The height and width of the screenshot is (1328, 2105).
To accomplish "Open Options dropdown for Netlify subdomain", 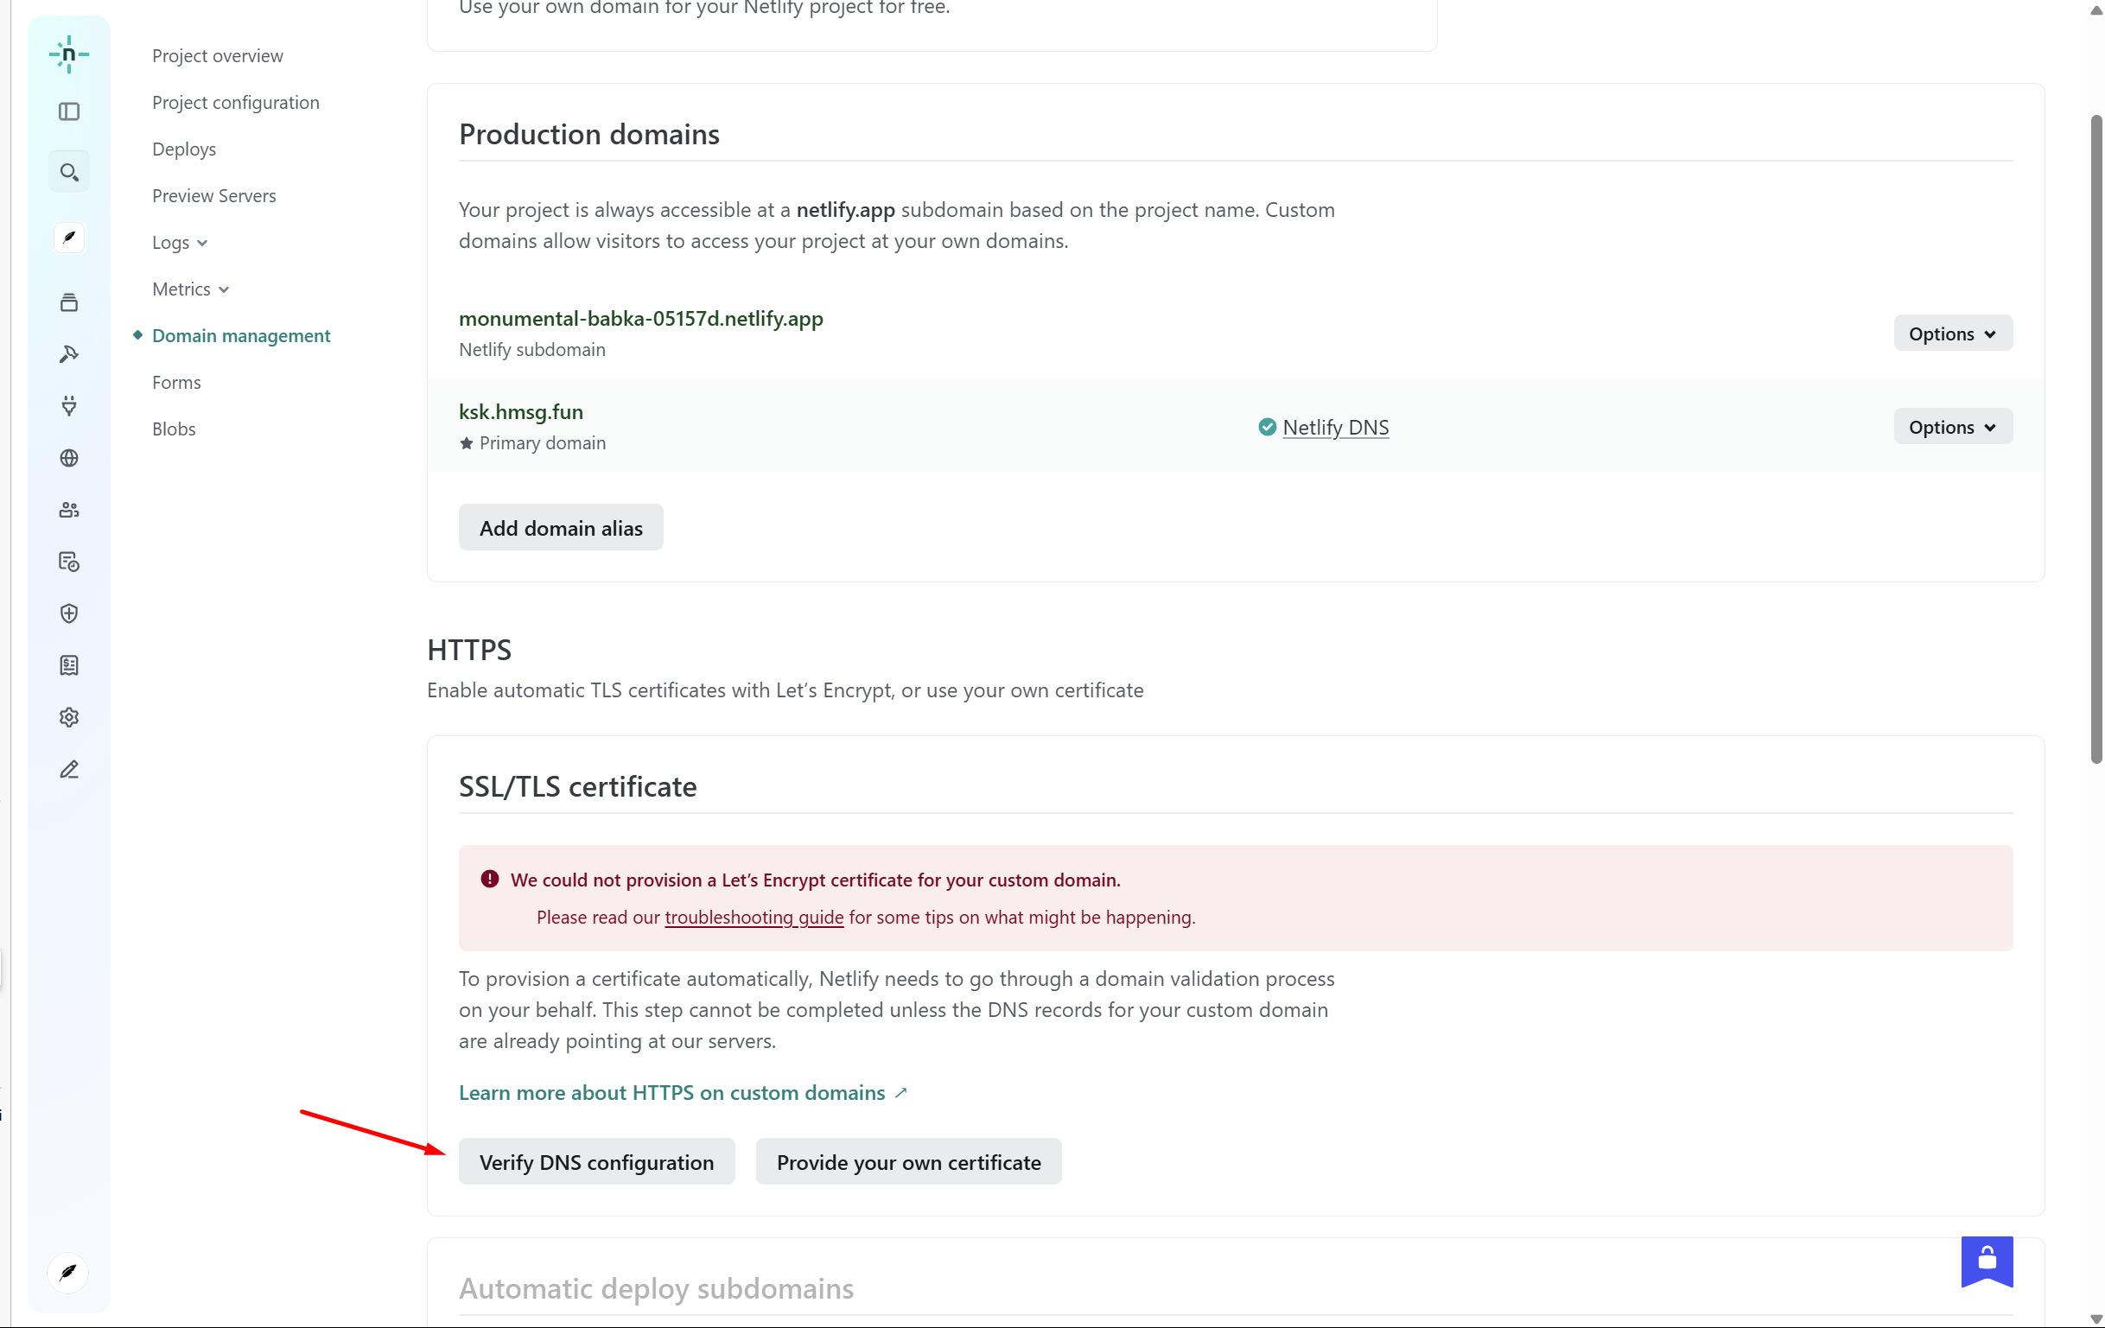I will pos(1952,334).
